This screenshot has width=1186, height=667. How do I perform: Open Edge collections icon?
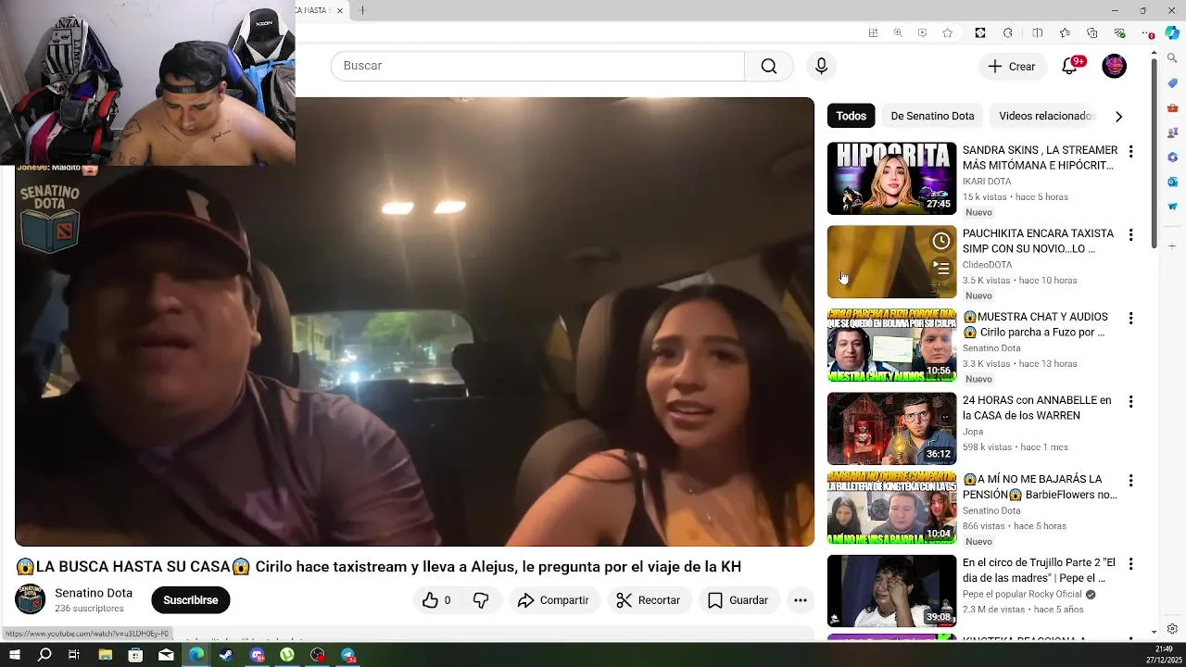pyautogui.click(x=1092, y=33)
